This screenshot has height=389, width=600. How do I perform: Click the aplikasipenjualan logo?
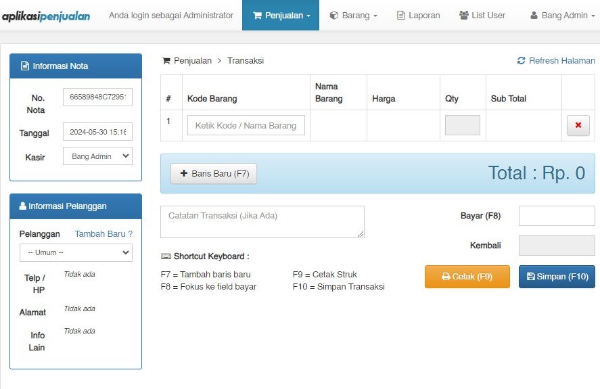pos(46,16)
